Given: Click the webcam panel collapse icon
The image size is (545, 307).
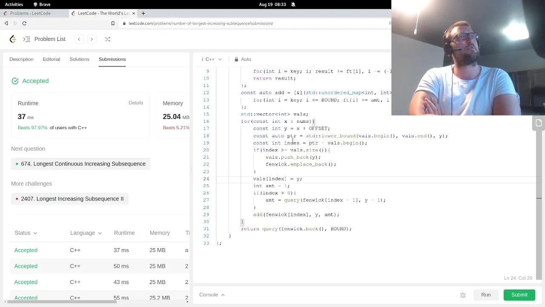Looking at the screenshot, I should [539, 123].
